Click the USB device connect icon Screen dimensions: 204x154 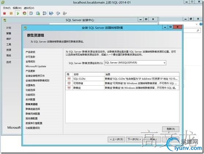[x=65, y=13]
